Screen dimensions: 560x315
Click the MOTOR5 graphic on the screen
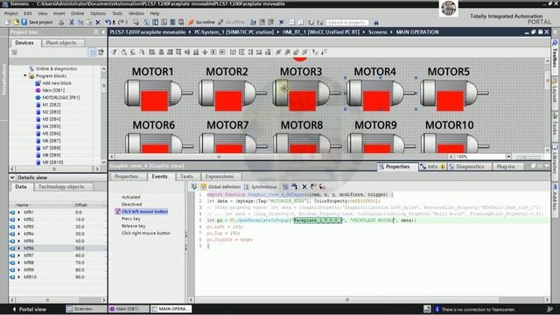(454, 94)
